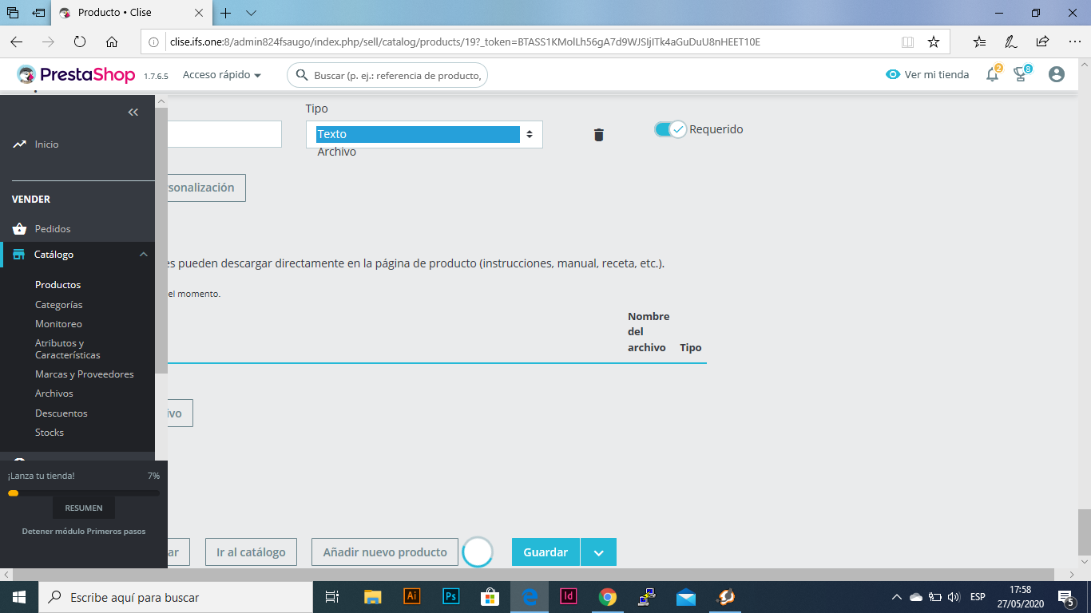
Task: Click the customization label input field
Action: pos(224,134)
